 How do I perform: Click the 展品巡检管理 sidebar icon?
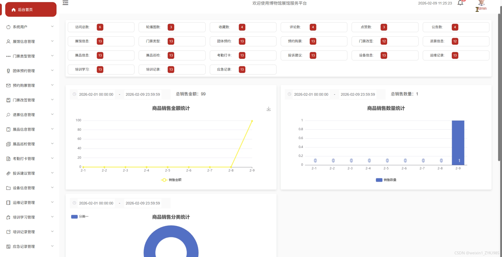[8, 144]
